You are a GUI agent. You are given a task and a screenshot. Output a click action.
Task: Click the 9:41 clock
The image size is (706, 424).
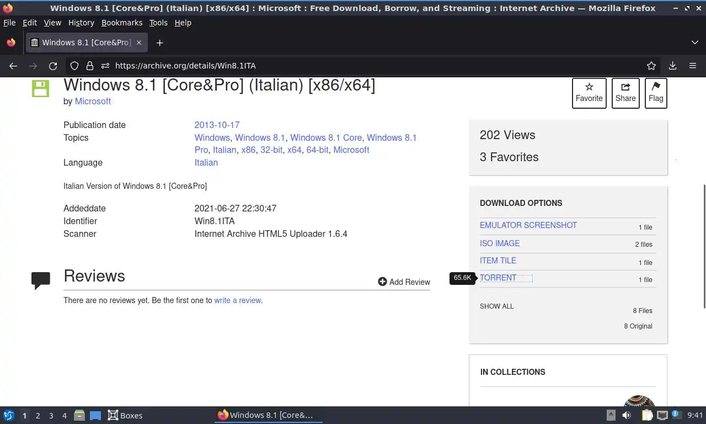[695, 415]
